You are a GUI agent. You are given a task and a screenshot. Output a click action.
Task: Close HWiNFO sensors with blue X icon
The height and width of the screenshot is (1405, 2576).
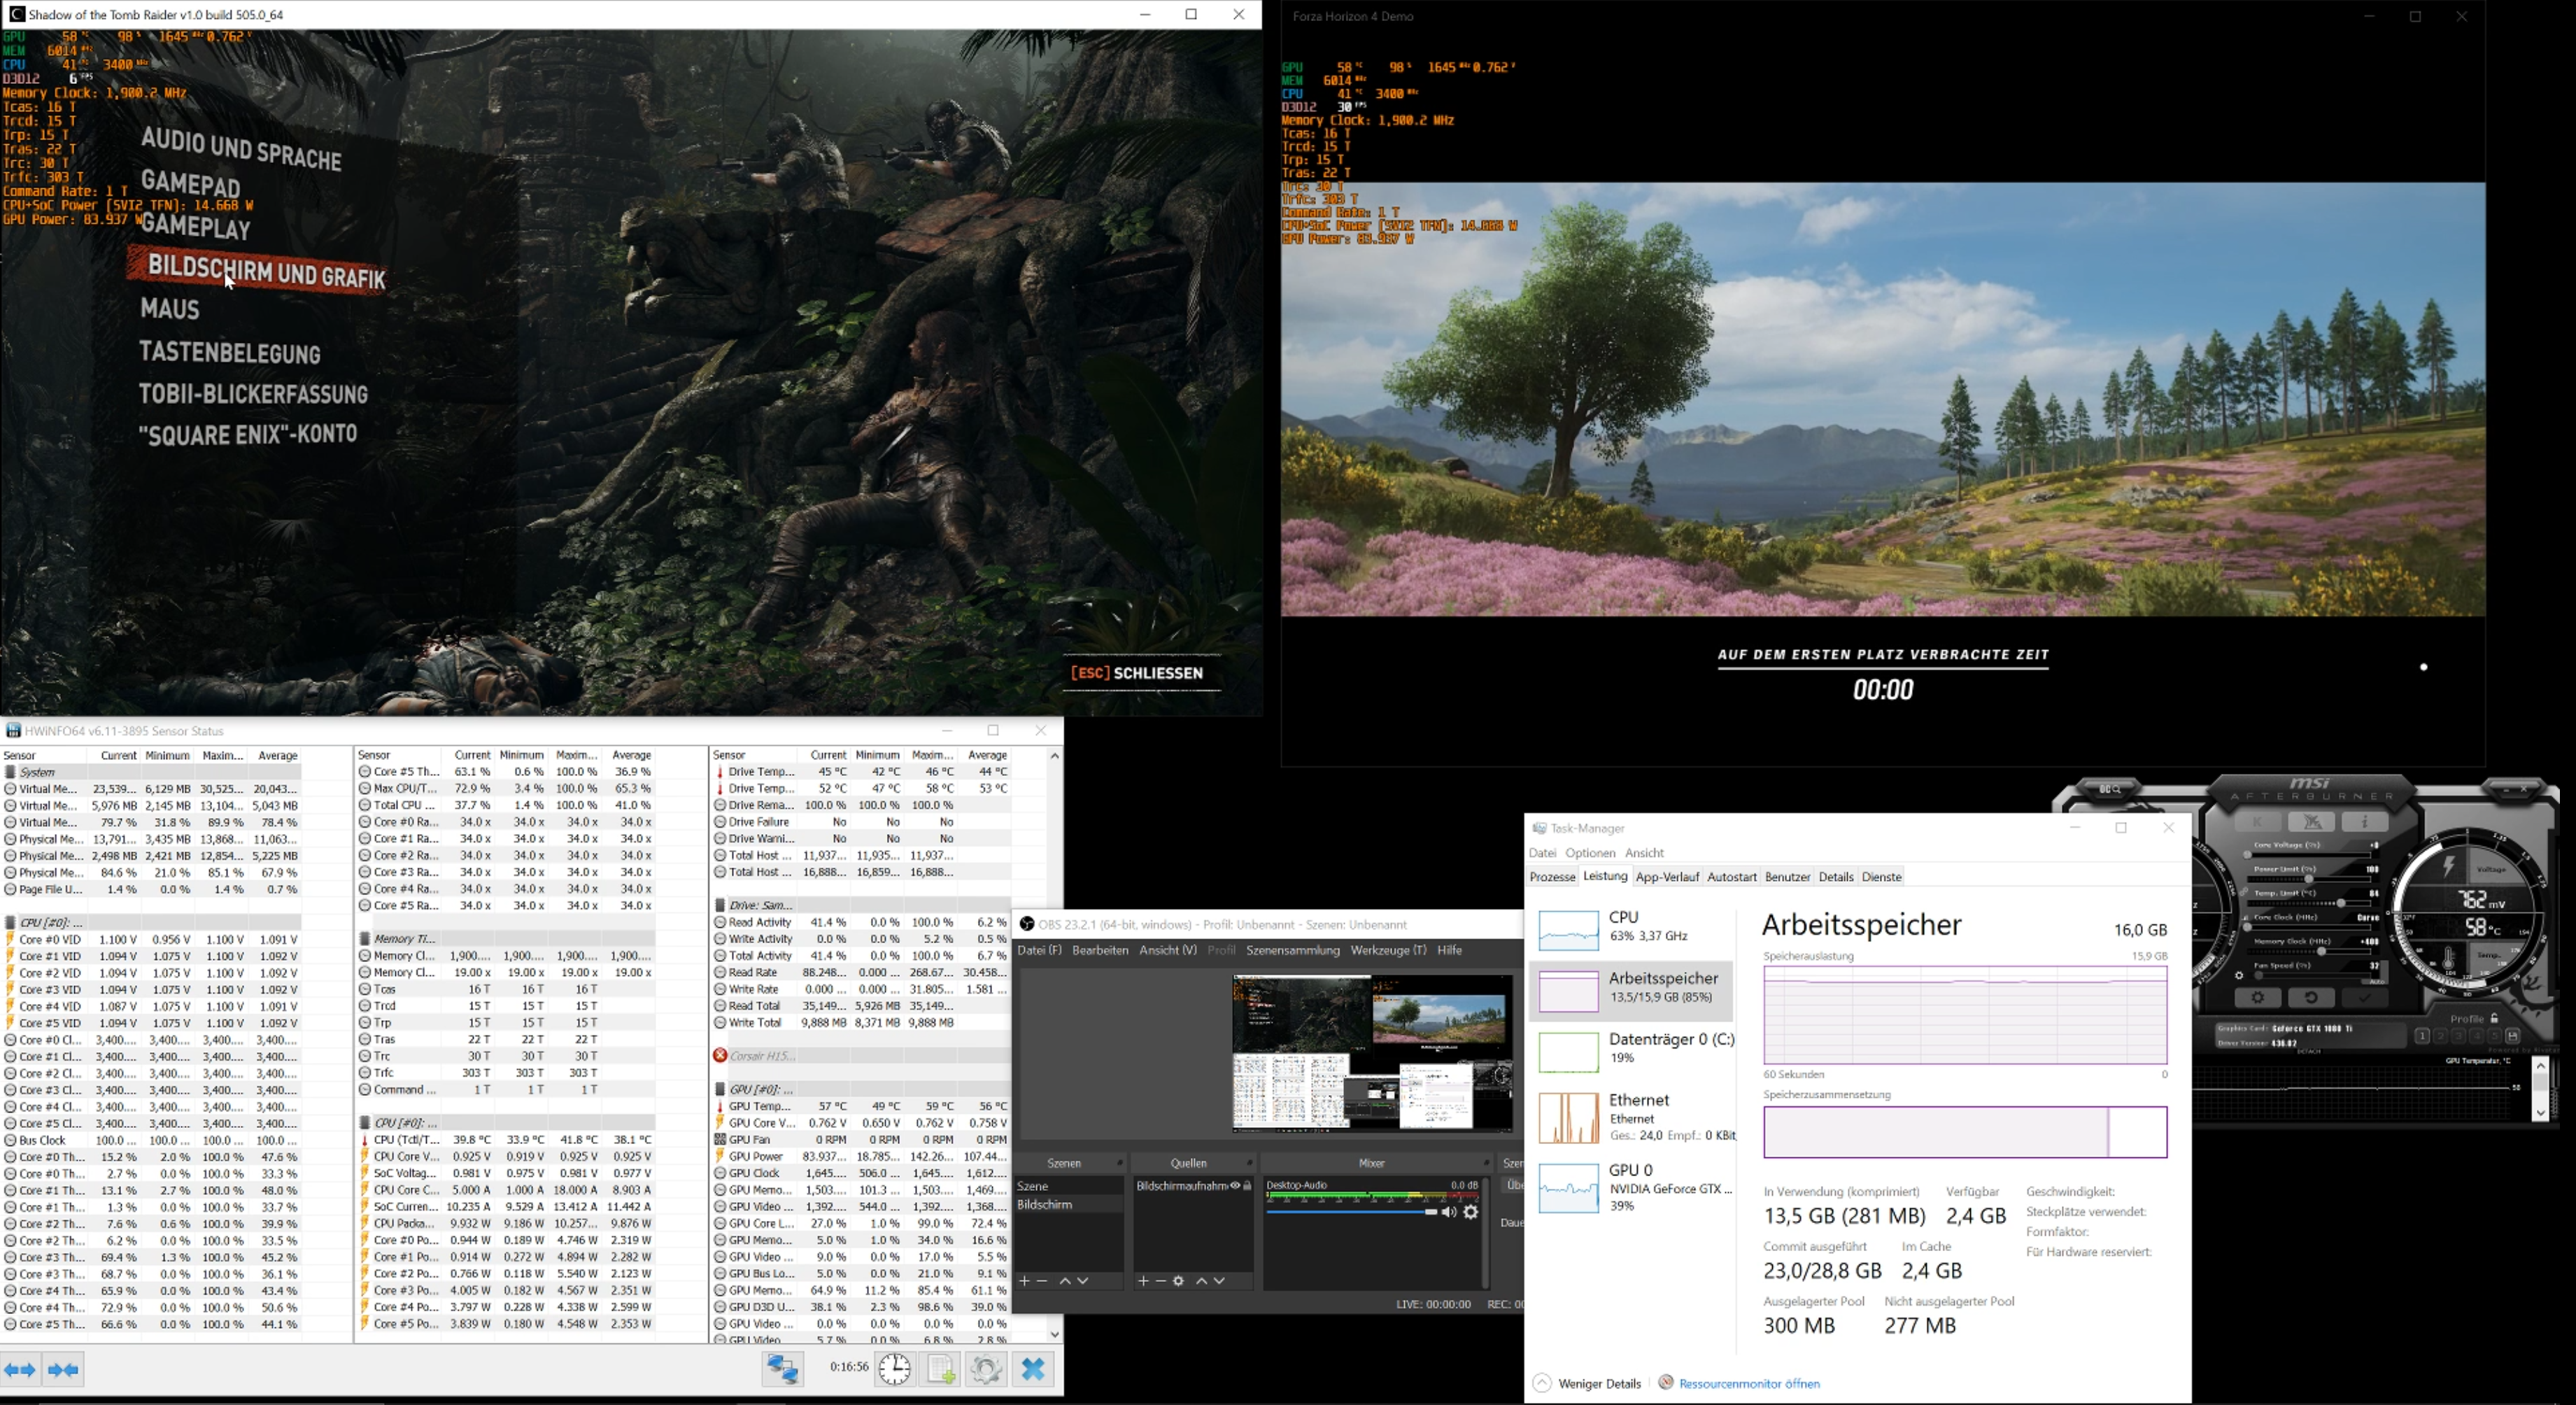[1033, 1369]
